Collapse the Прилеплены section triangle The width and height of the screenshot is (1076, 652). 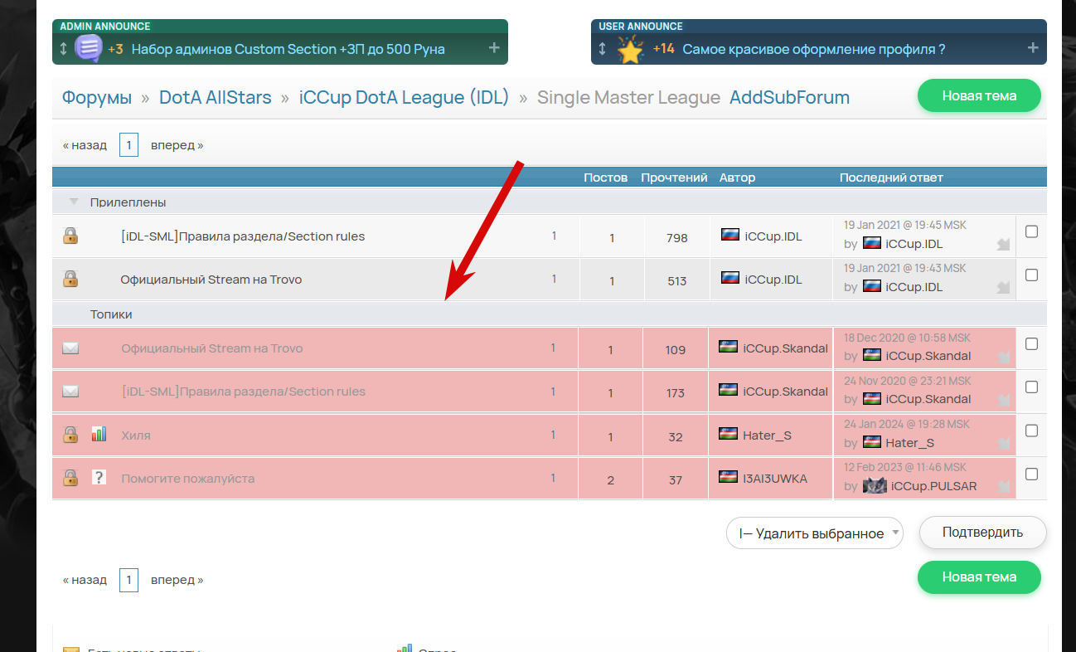pos(74,202)
